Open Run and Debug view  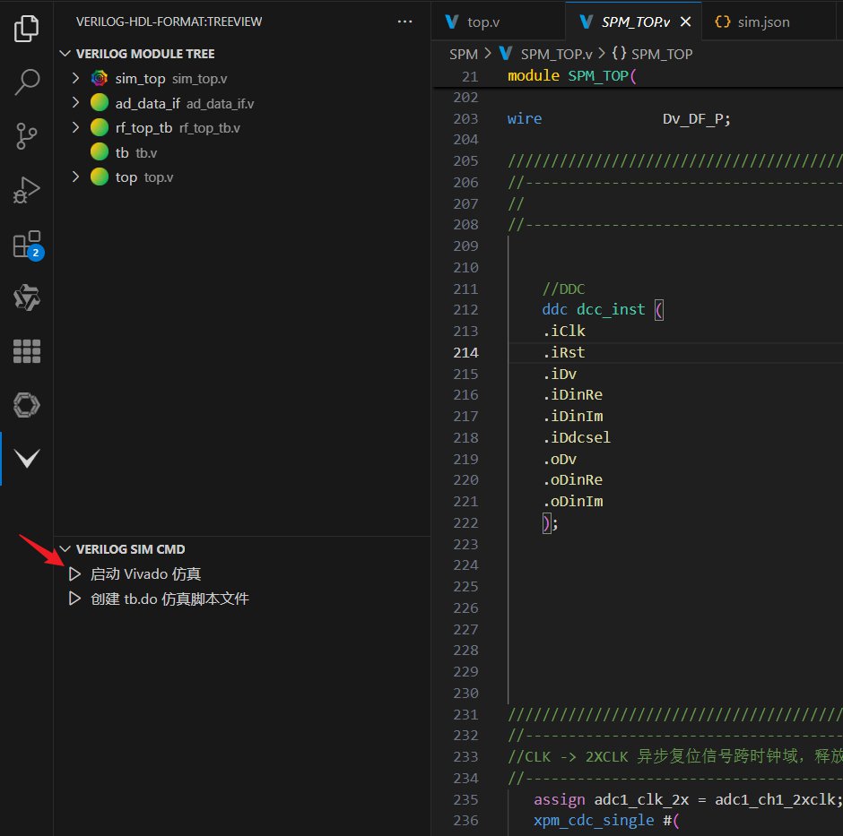[x=27, y=190]
